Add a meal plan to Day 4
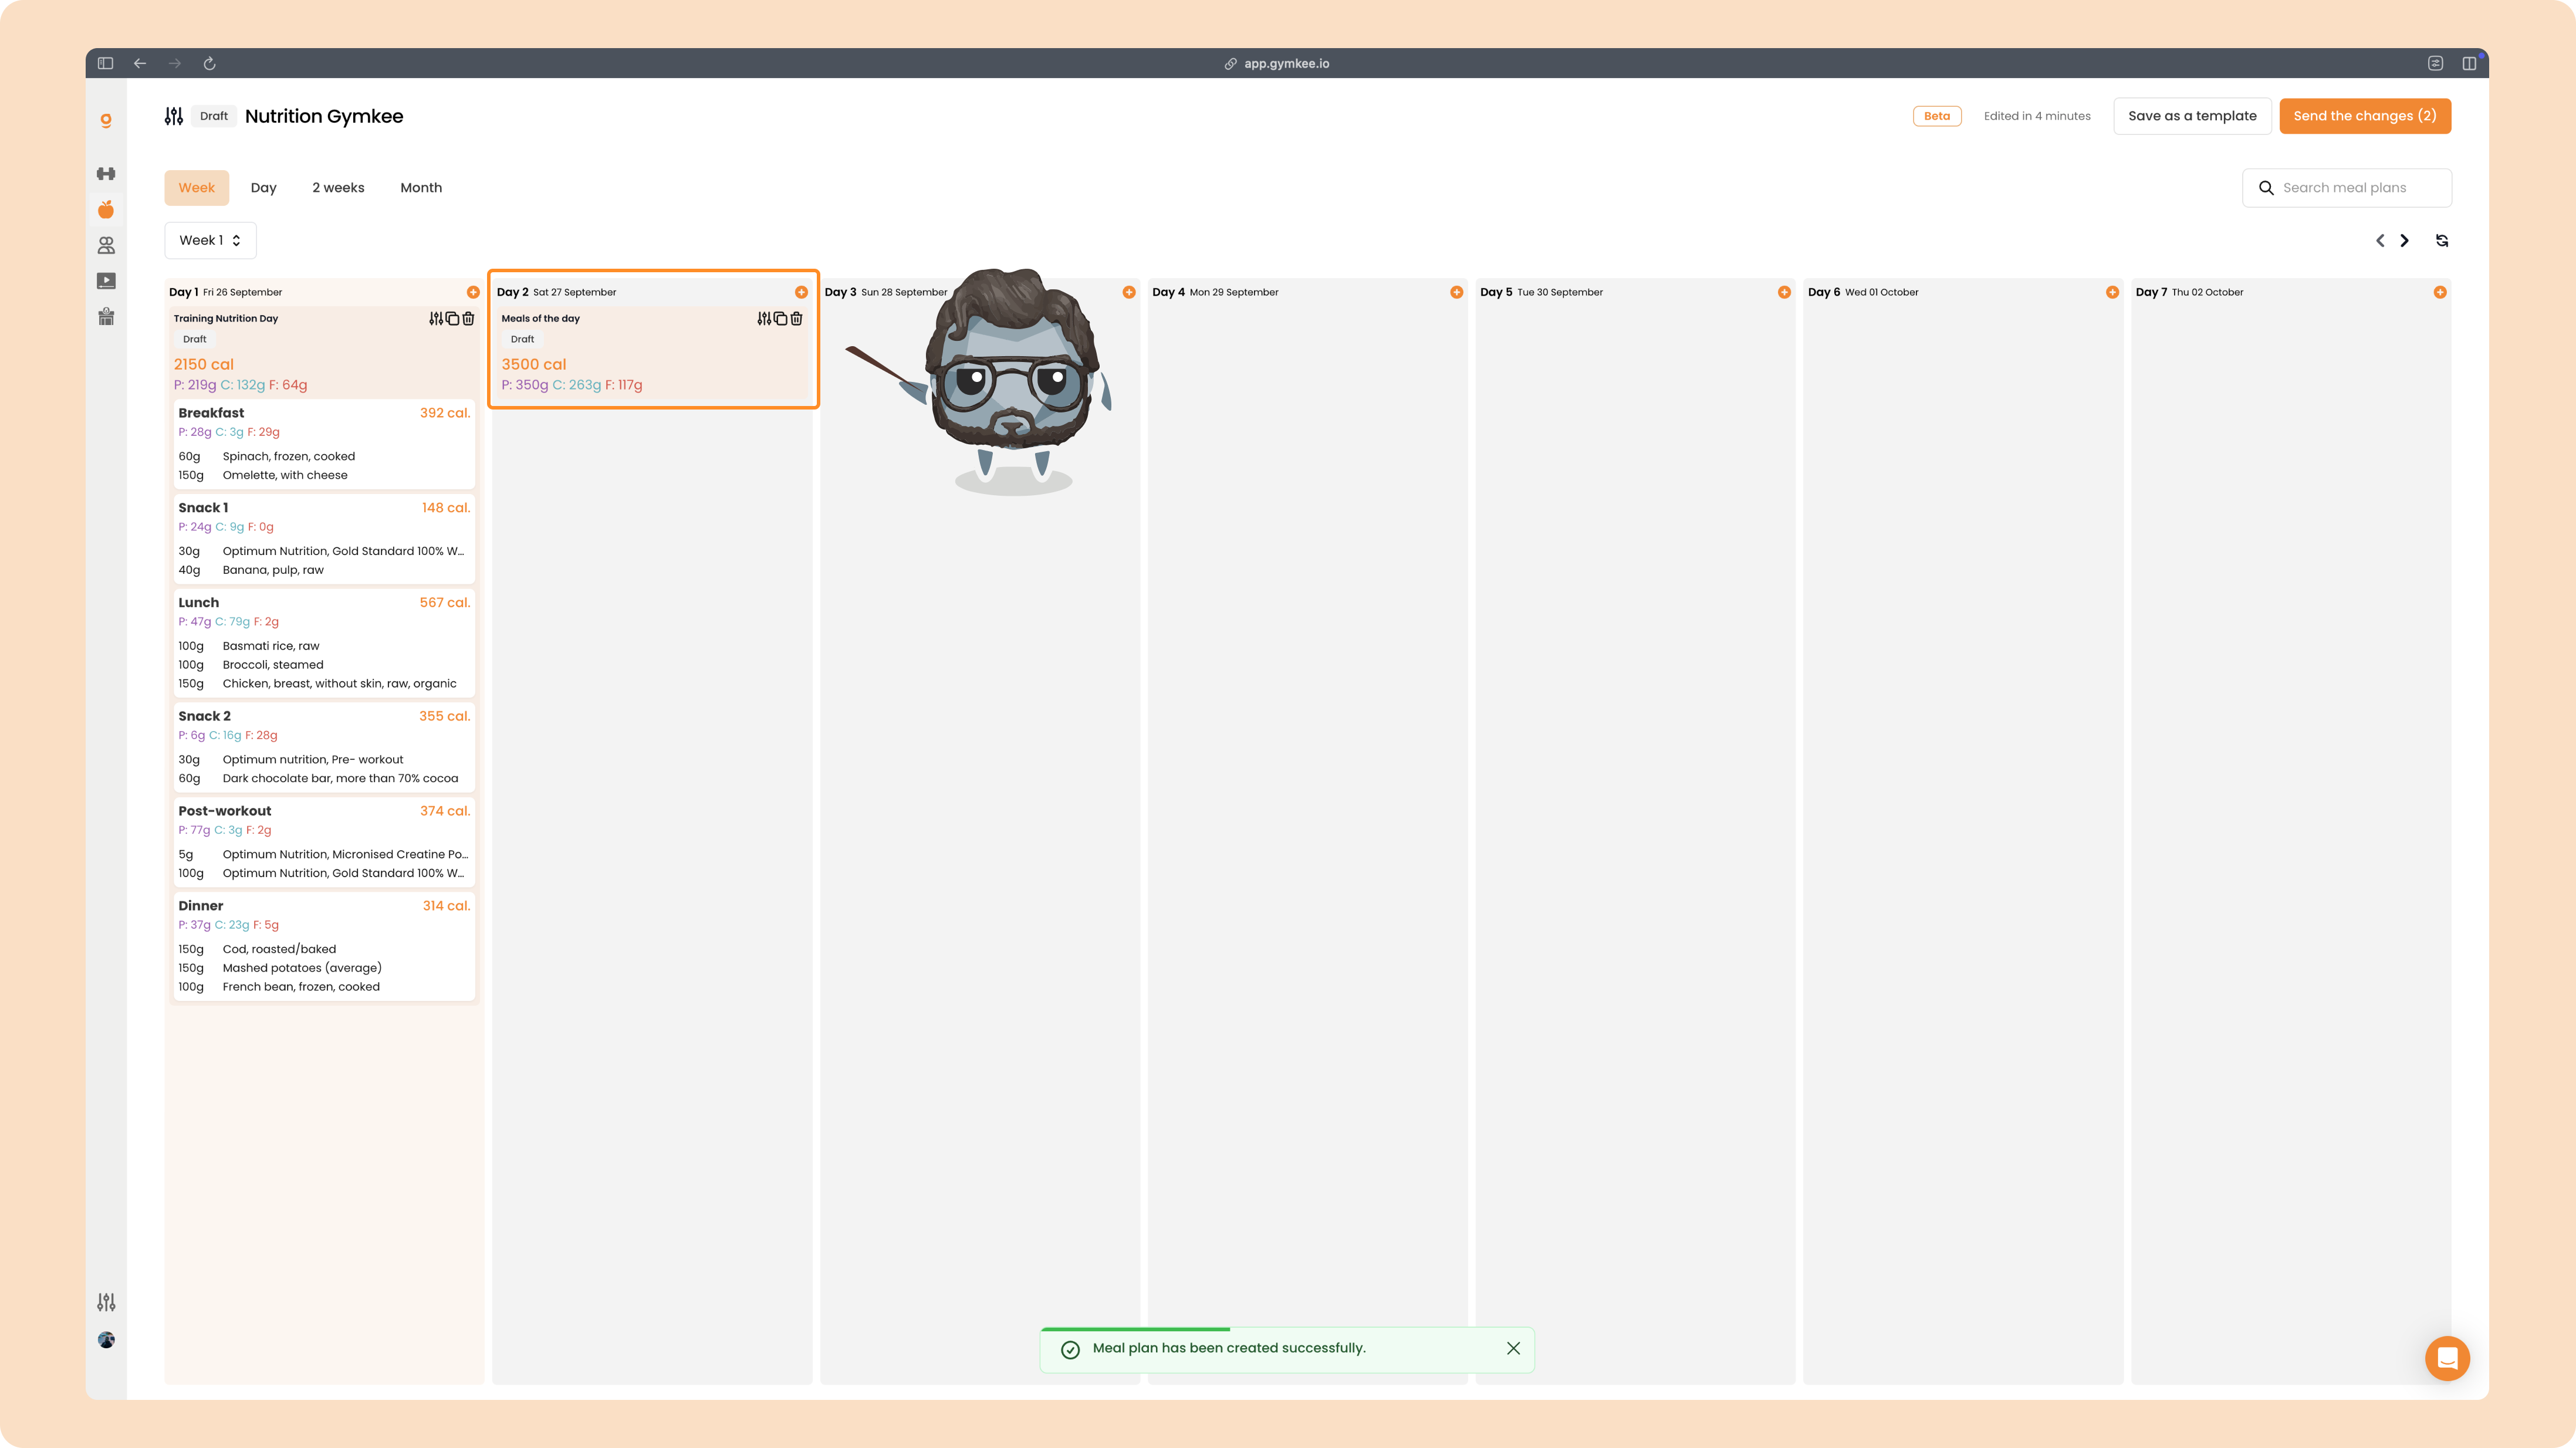Screen dimensions: 2576x1448 tap(1457, 292)
